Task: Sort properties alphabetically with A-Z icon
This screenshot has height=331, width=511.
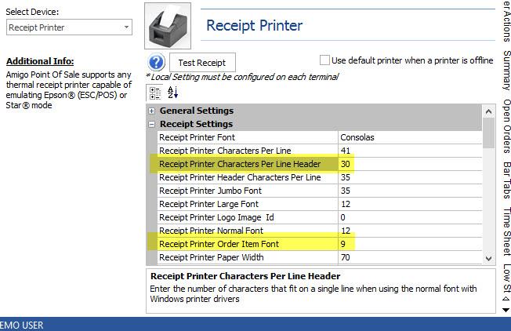Action: [173, 93]
